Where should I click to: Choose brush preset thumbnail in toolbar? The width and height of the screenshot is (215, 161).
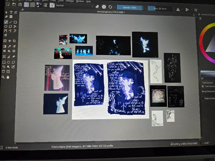tap(52, 5)
